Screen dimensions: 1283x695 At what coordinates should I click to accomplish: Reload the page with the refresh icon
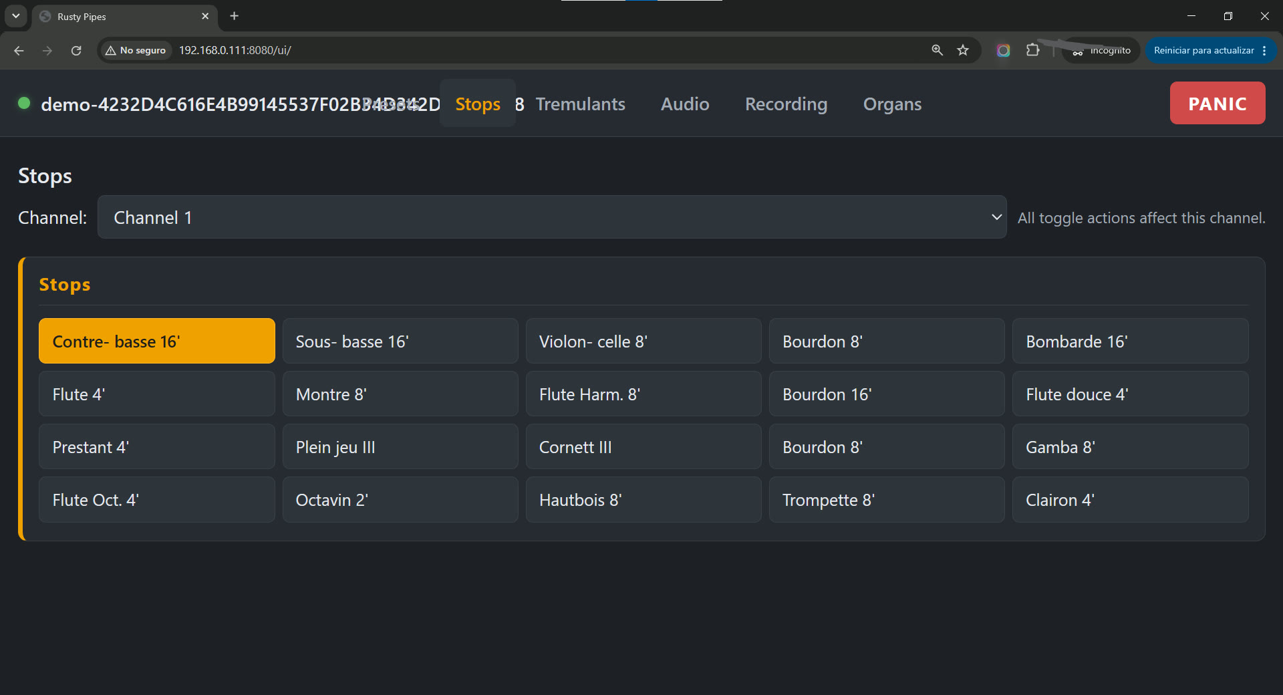coord(76,50)
